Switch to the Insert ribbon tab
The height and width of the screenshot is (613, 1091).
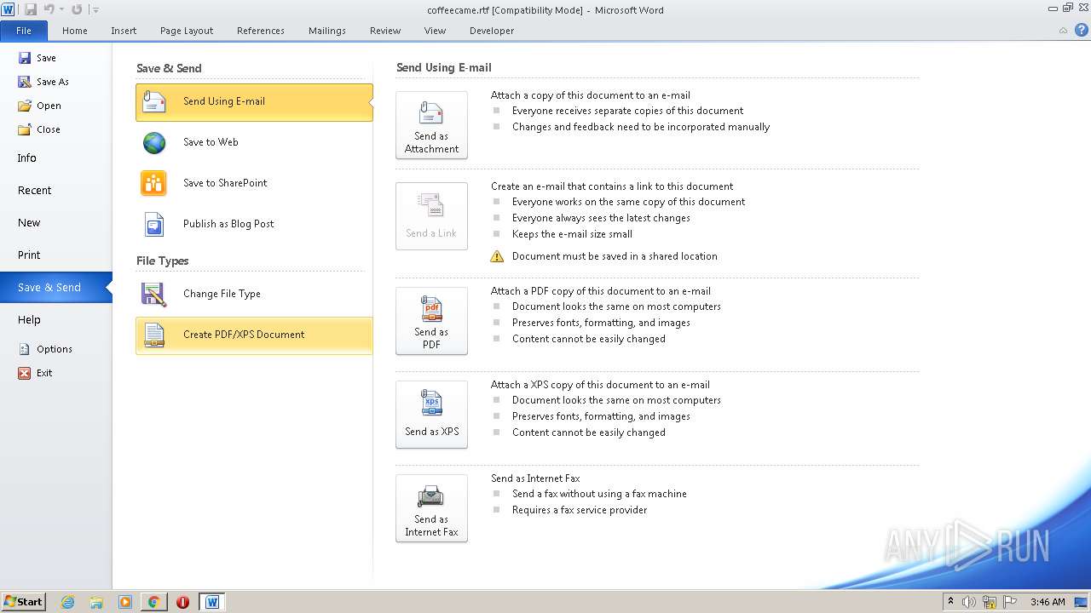click(x=124, y=31)
